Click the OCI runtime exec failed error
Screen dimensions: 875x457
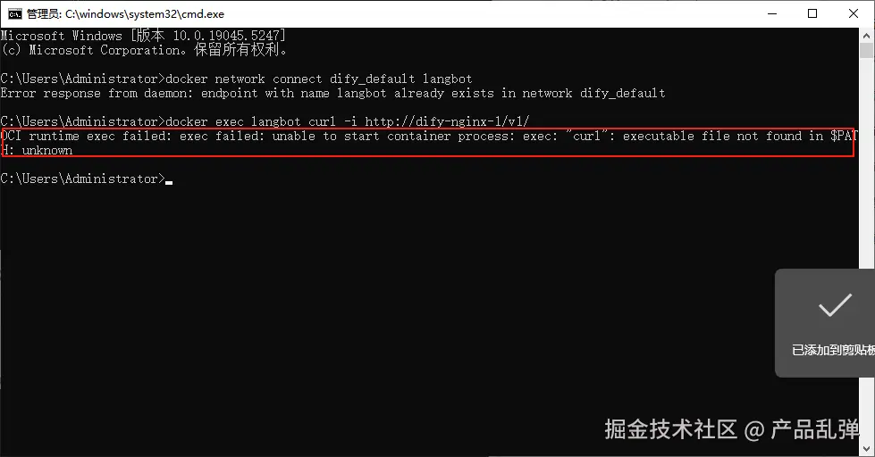(x=428, y=143)
